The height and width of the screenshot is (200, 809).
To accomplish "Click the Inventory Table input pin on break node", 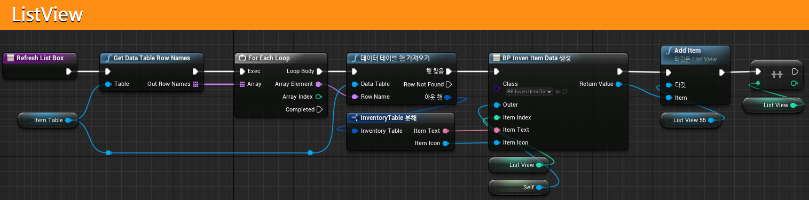I will [355, 131].
